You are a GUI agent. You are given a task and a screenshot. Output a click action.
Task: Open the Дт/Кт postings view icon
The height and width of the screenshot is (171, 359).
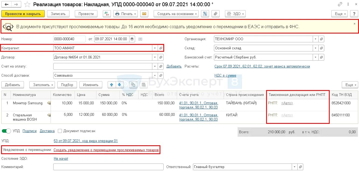tap(107, 14)
